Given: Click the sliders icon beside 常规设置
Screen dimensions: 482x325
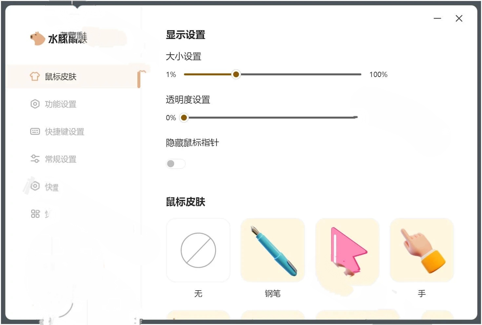Looking at the screenshot, I should click(x=35, y=159).
